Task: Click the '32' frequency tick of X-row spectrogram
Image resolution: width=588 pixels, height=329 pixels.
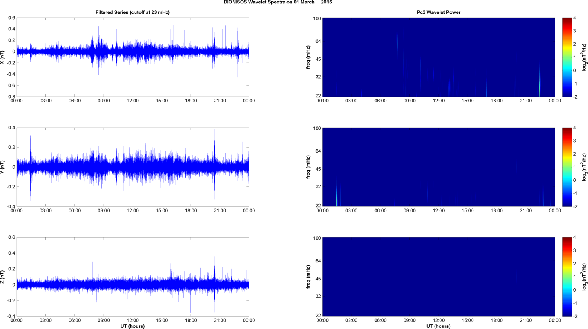Action: [x=318, y=77]
